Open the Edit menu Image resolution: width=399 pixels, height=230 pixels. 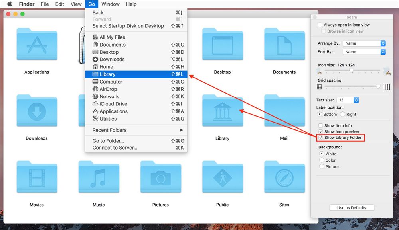(x=59, y=4)
